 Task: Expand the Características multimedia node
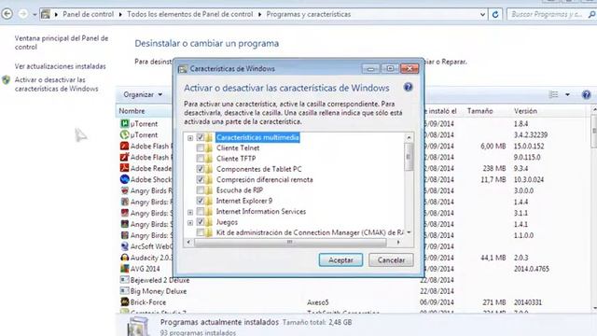[190, 138]
